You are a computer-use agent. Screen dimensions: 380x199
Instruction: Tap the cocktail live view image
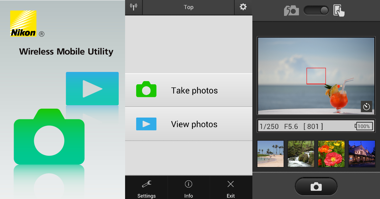click(x=316, y=76)
